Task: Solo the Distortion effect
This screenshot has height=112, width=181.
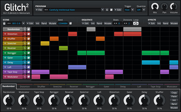Action: coord(25,34)
